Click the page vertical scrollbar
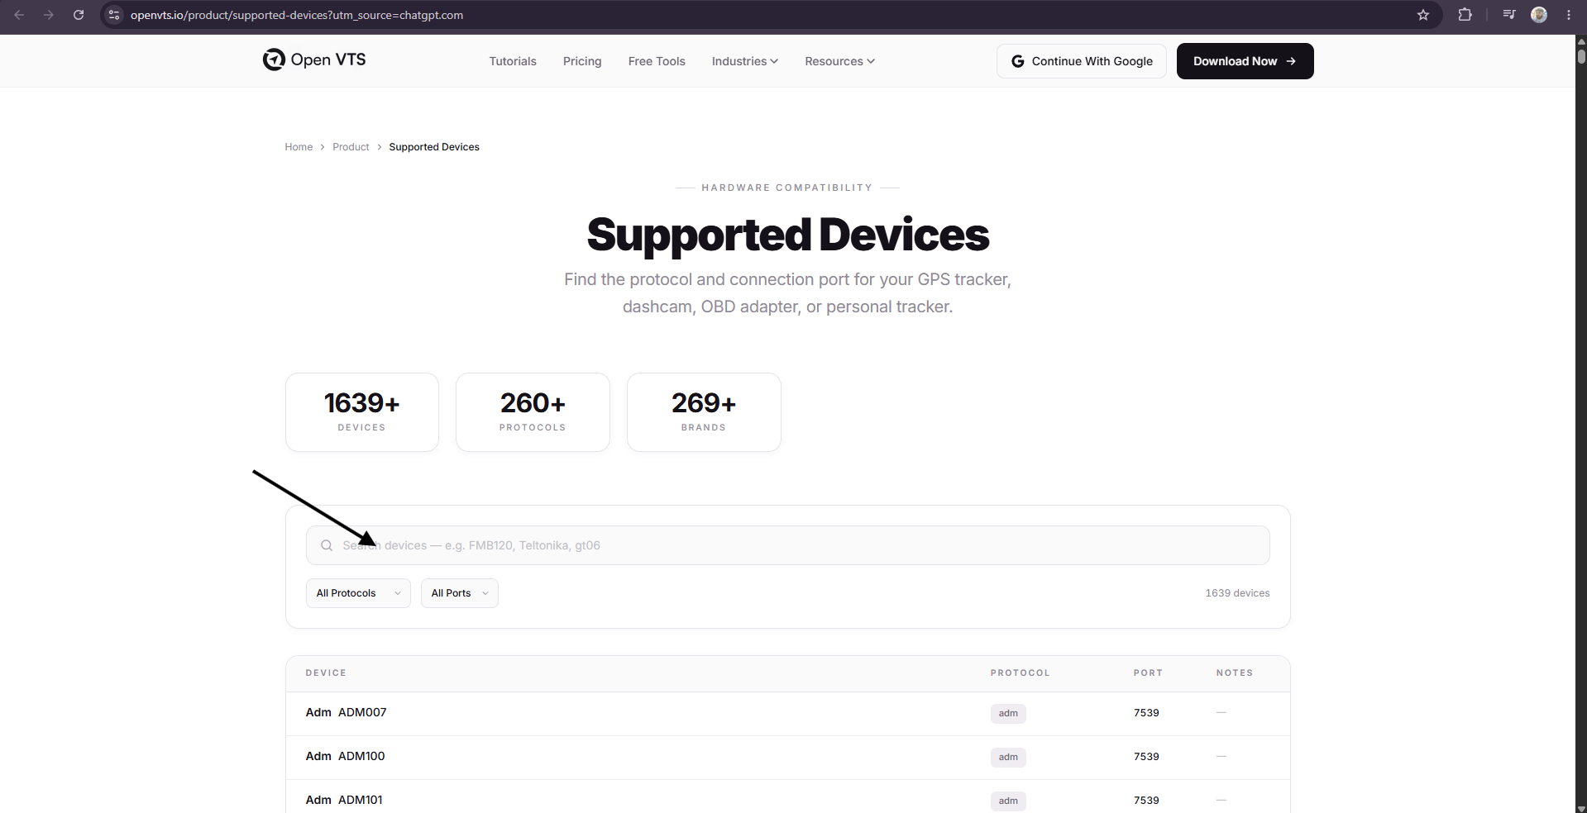Viewport: 1587px width, 813px height. (x=1581, y=56)
